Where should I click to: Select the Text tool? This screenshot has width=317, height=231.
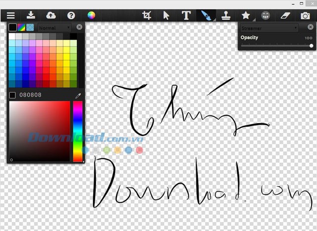[186, 15]
